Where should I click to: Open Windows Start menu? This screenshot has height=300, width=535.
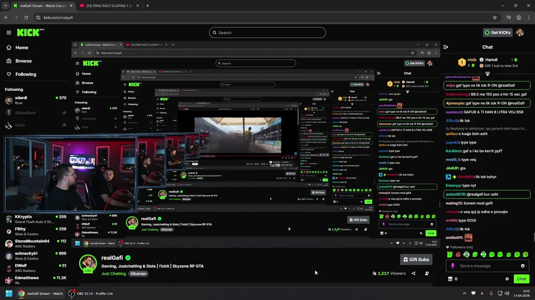click(9, 293)
